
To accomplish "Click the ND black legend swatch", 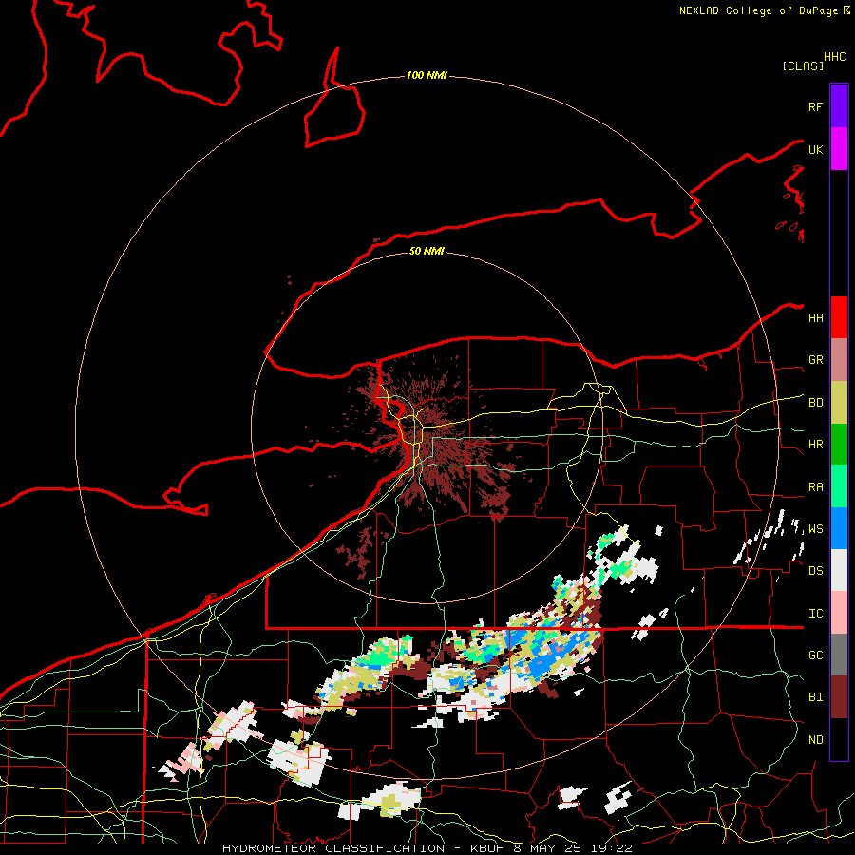I will (839, 739).
